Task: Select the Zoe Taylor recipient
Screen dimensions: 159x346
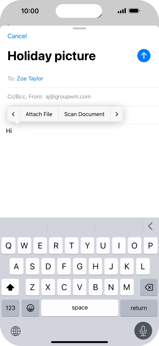Action: [30, 79]
